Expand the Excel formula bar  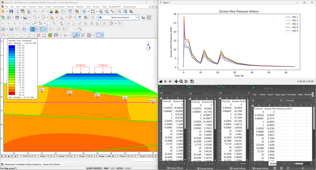313,100
